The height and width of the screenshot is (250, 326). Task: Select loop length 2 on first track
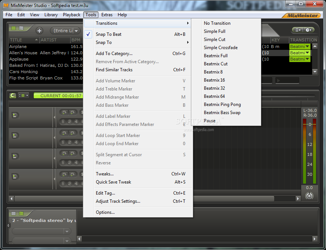point(70,121)
